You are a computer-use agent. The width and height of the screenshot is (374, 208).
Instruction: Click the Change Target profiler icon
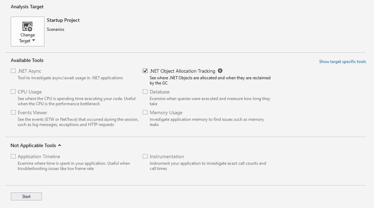(27, 26)
